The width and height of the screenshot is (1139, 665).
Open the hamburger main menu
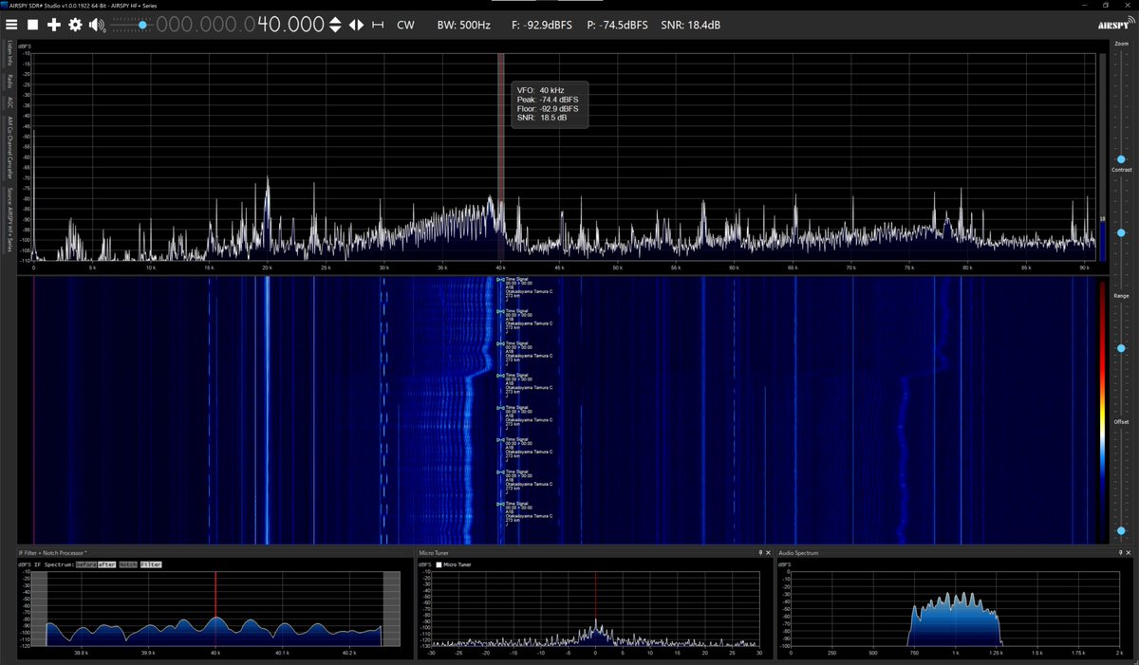[11, 25]
